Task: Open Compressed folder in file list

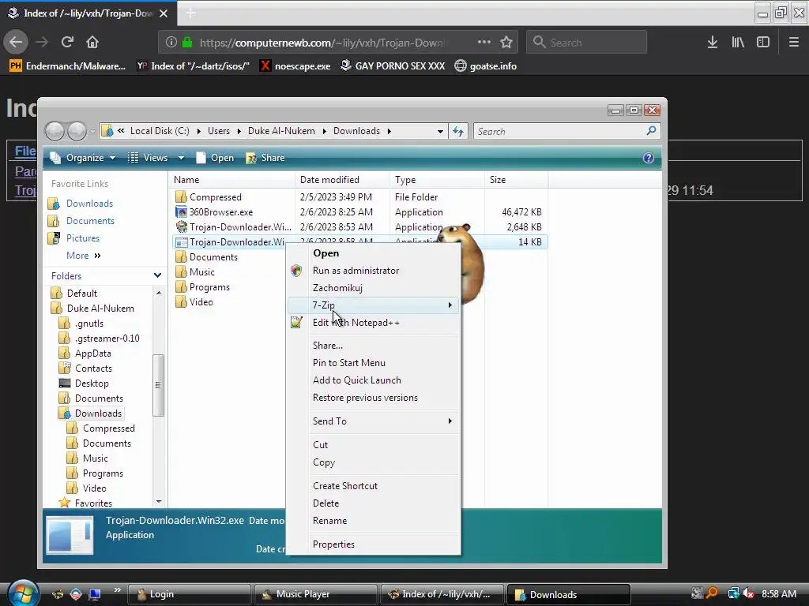Action: click(209, 196)
